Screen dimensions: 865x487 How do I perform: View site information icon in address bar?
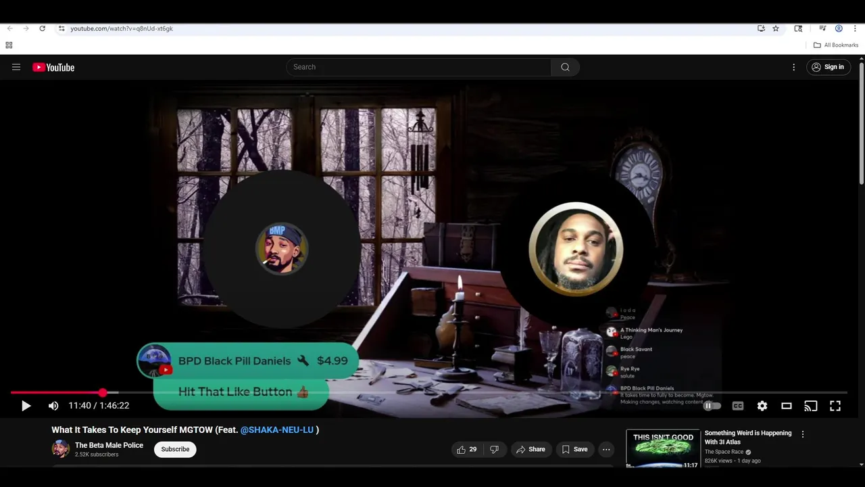click(61, 28)
